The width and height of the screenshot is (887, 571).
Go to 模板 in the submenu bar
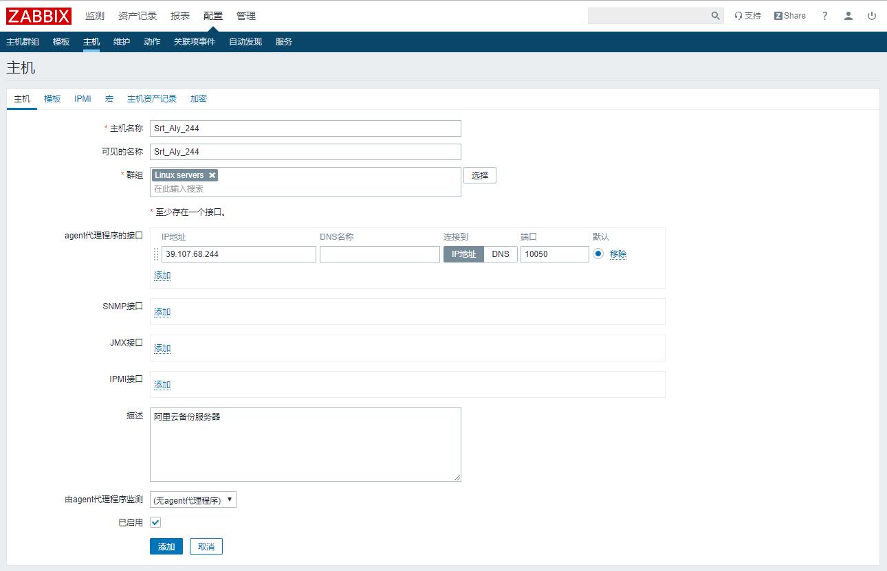point(61,42)
